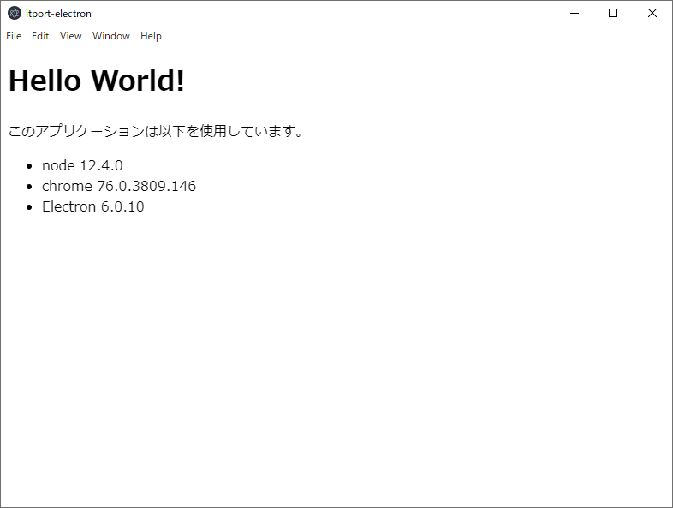The image size is (673, 508).
Task: Click the node 12.4.0 list item
Action: [x=82, y=165]
